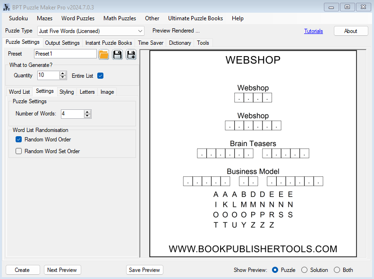This screenshot has width=374, height=279.
Task: Click the BPT app icon in title bar
Action: click(6, 7)
